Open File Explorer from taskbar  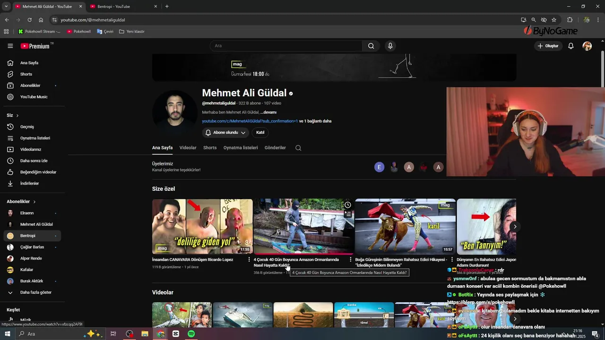145,334
